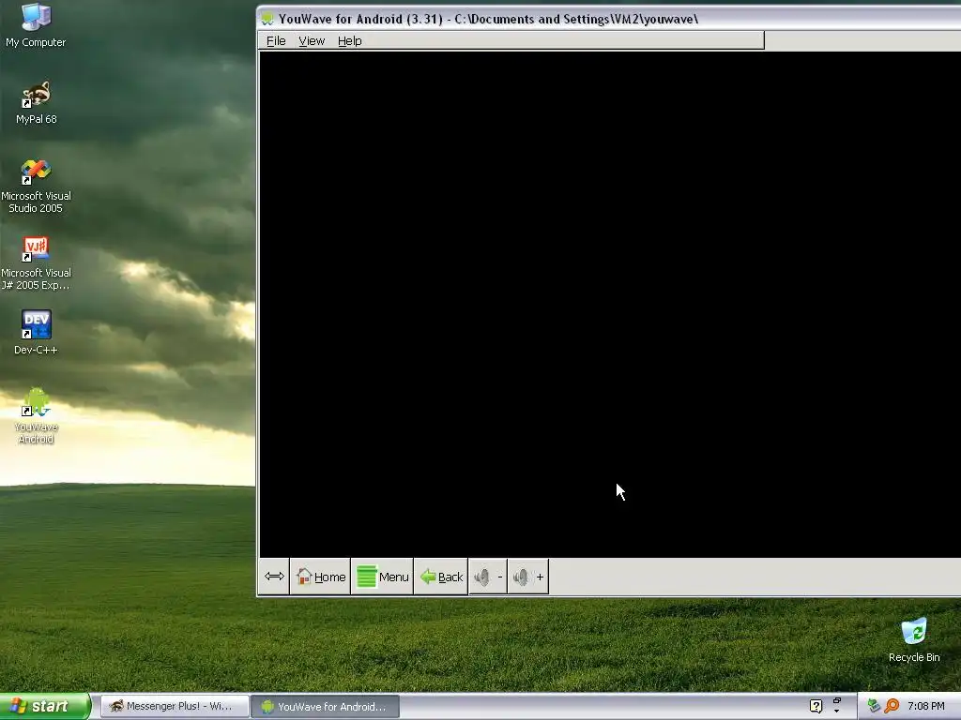Click the 7:08 PM system clock
This screenshot has height=720, width=961.
point(926,706)
